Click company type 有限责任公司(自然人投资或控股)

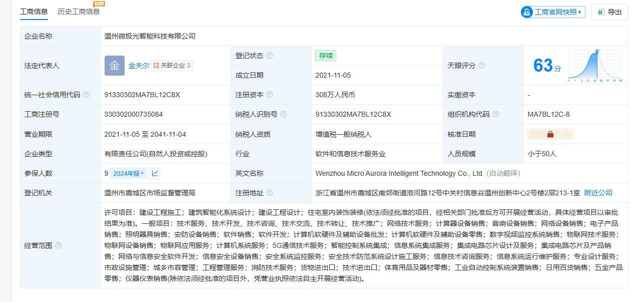pyautogui.click(x=156, y=154)
